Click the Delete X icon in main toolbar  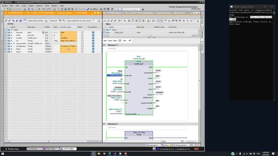pos(40,9)
